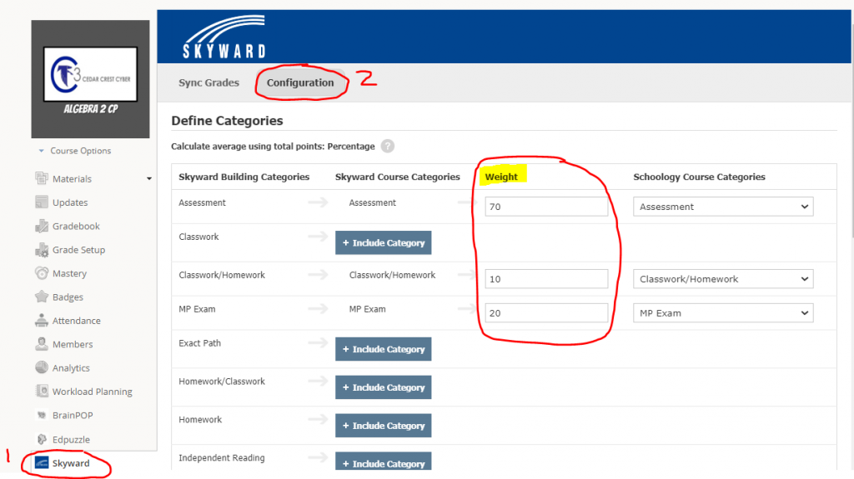Include the Classwork category
854x479 pixels.
pos(384,242)
